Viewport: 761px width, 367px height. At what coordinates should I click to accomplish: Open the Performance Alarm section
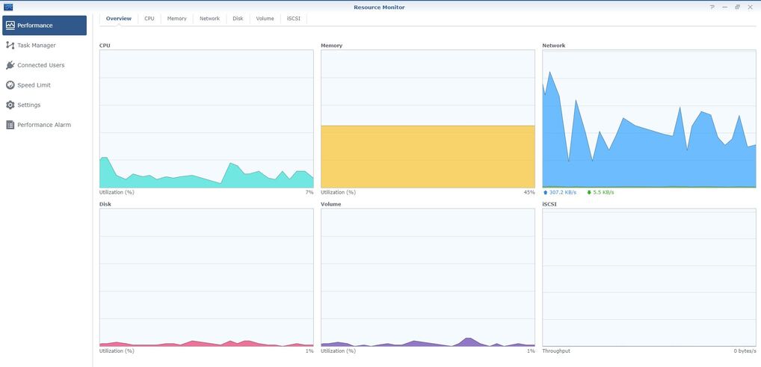[44, 125]
